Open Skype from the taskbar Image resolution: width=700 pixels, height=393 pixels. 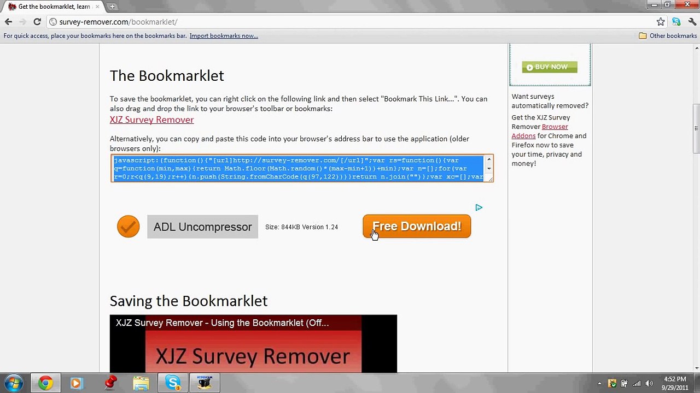173,383
